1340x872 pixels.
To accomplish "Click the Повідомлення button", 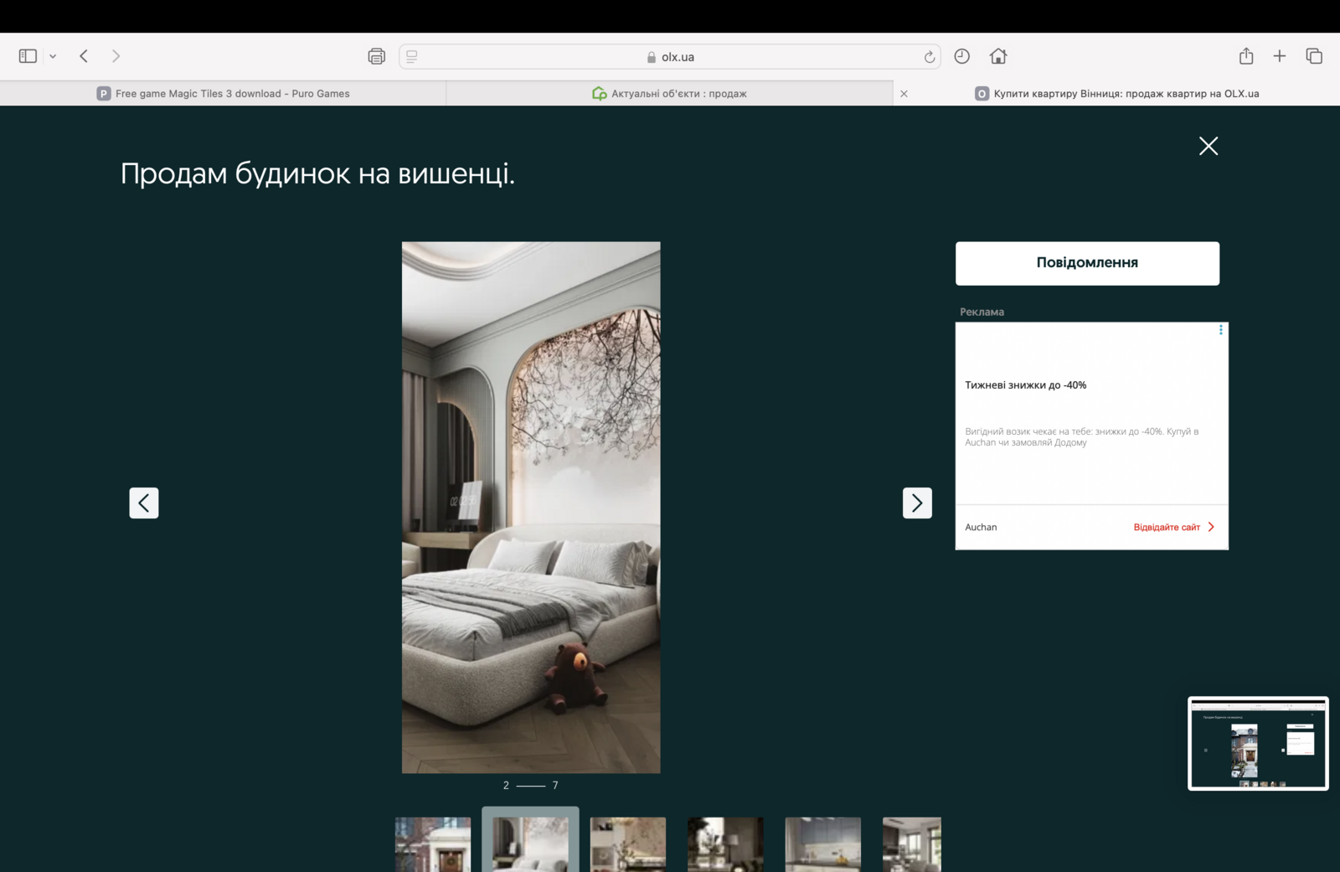I will tap(1087, 263).
